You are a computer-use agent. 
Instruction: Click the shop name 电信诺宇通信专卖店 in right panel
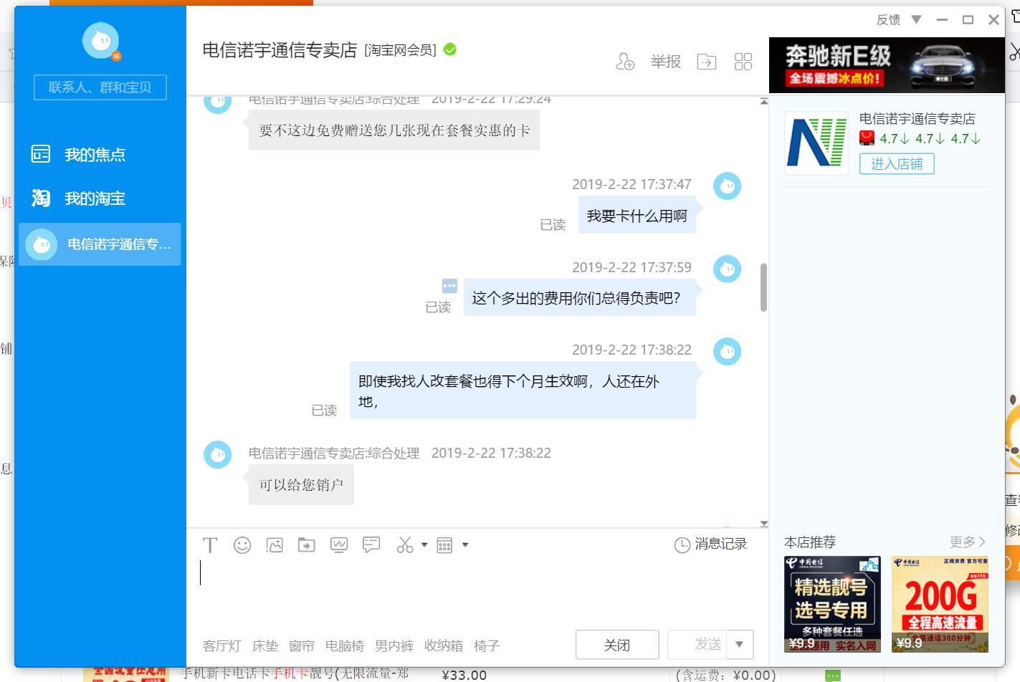(x=917, y=119)
